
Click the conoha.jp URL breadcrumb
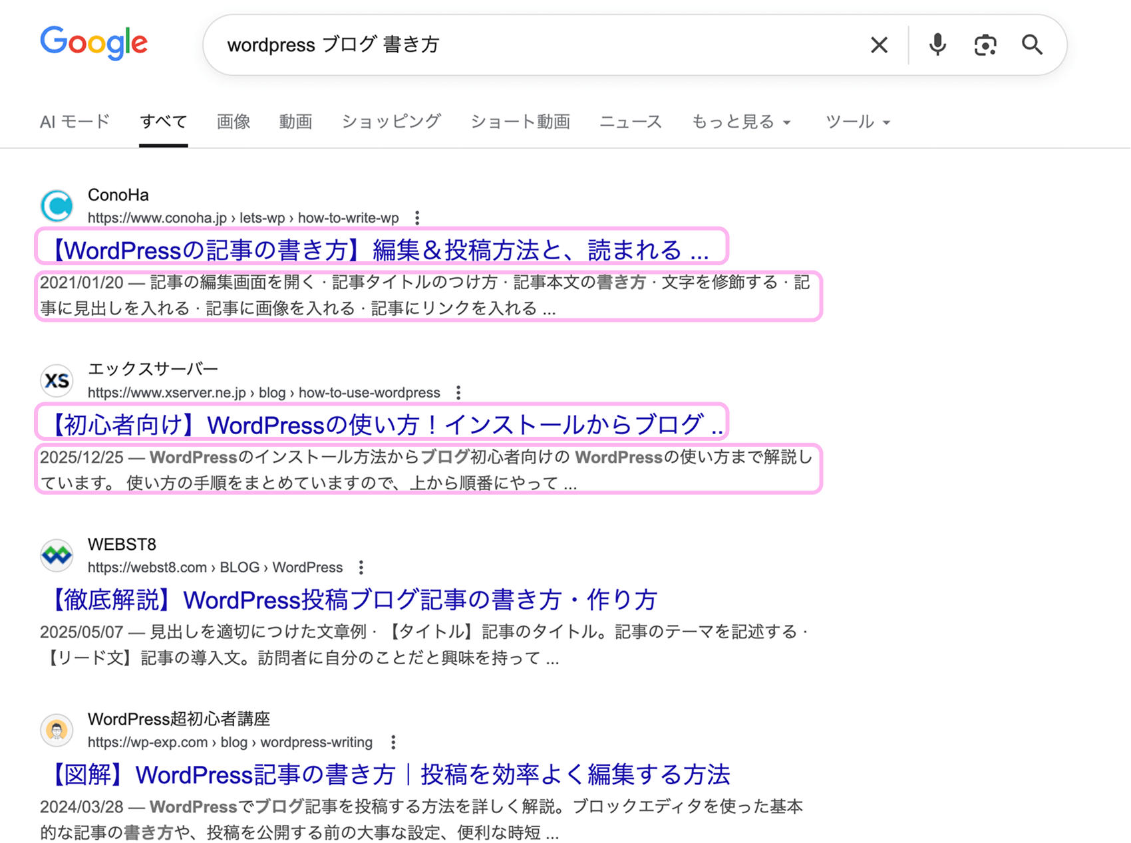click(243, 218)
